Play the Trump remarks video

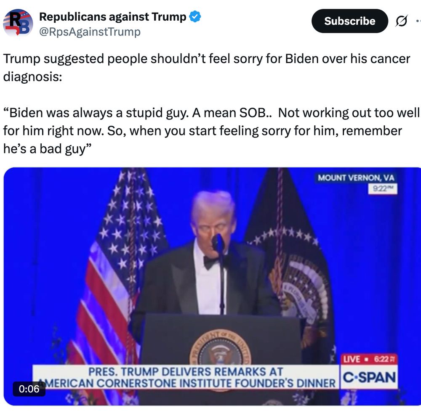click(x=212, y=286)
